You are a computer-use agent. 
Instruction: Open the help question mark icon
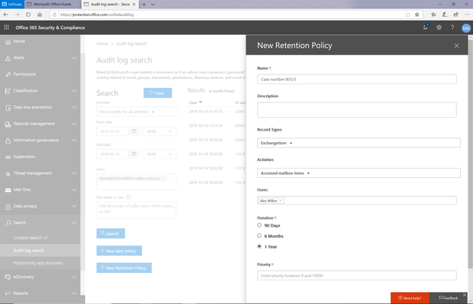[x=452, y=27]
